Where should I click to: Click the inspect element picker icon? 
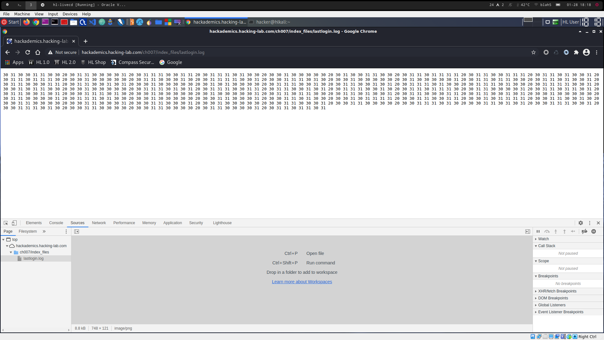(x=6, y=223)
